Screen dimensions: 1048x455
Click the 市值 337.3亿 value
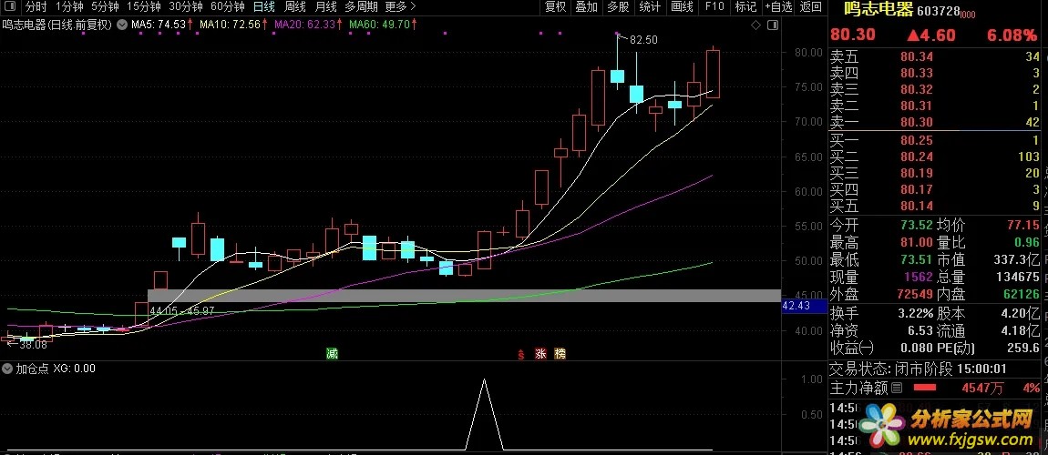(x=1016, y=259)
